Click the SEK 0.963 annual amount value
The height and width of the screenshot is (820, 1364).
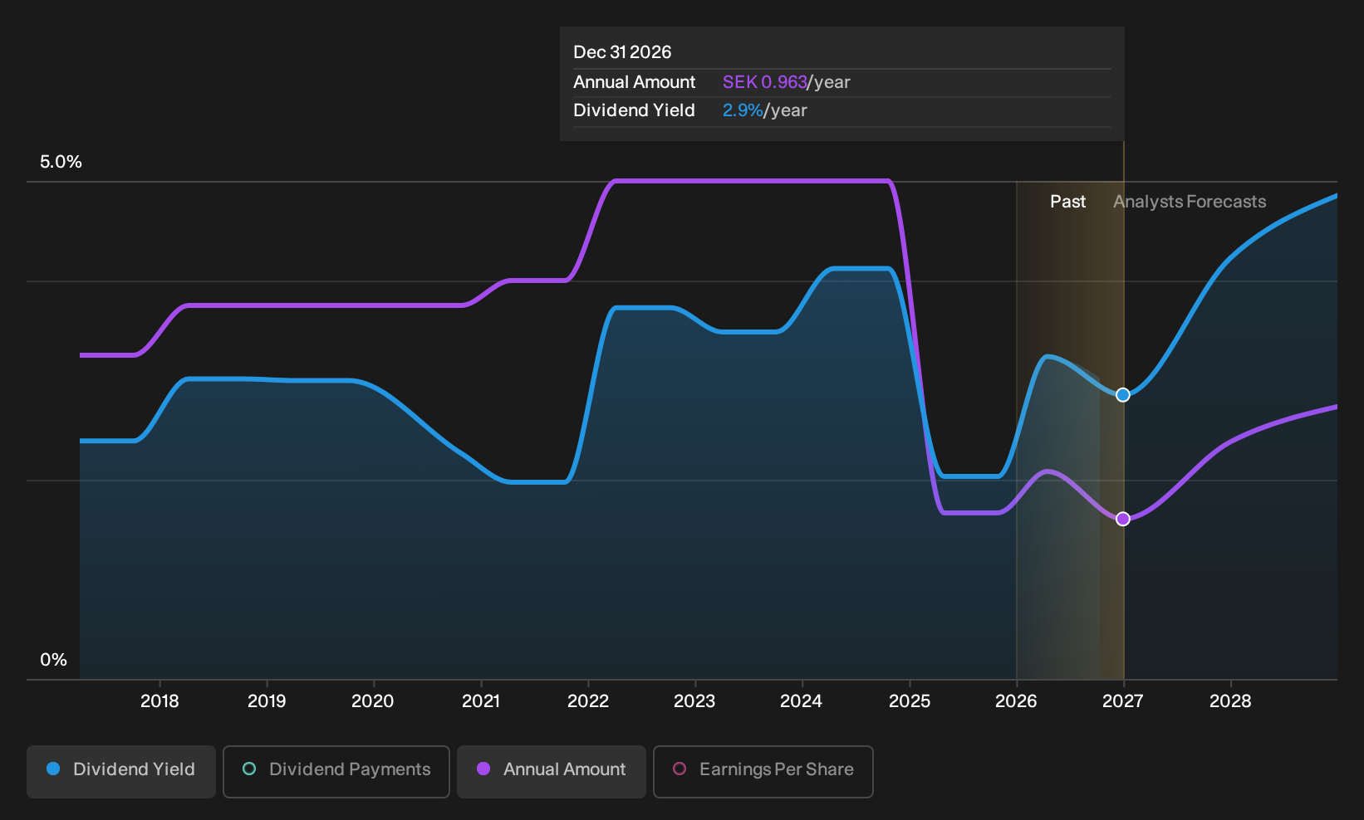765,82
